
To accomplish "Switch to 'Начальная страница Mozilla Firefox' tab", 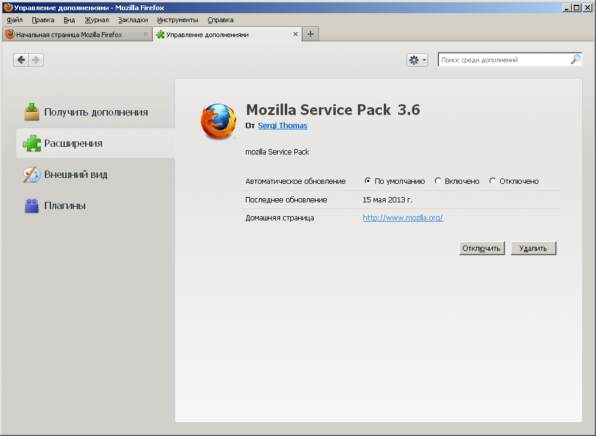I will [x=77, y=35].
